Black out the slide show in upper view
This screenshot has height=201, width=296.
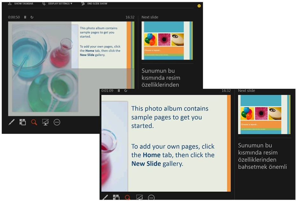point(45,122)
